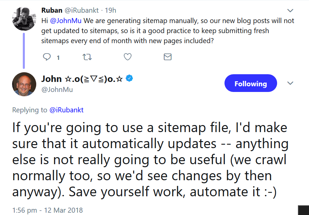The height and width of the screenshot is (215, 309).
Task: Open direct message icon on Ruban's tweet
Action: [167, 57]
